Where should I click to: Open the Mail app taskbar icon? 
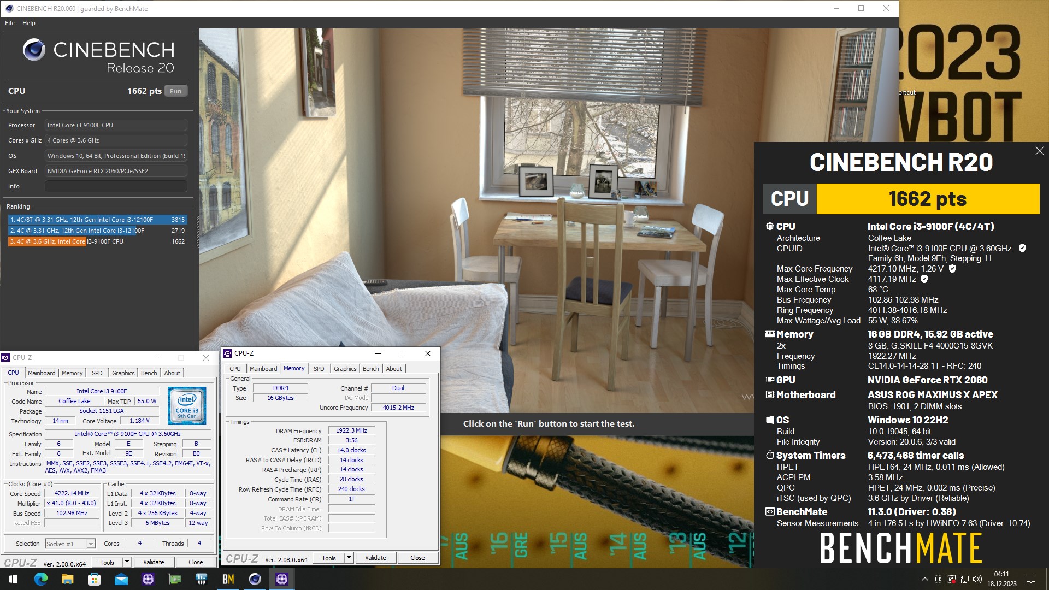coord(121,579)
